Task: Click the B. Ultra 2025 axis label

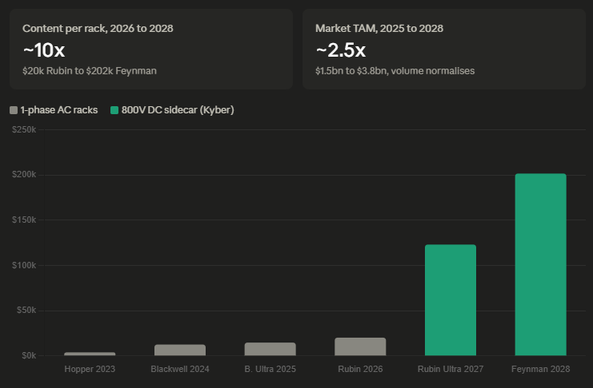Action: (x=270, y=369)
